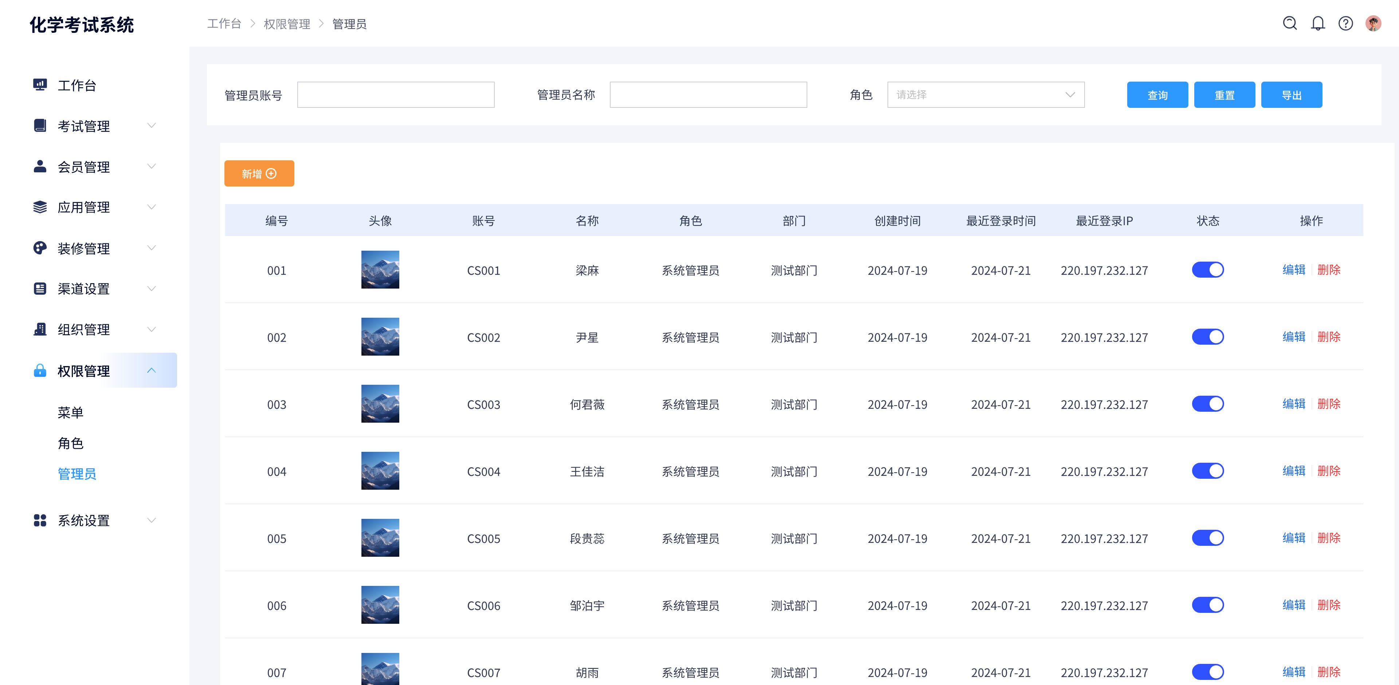The height and width of the screenshot is (685, 1399).
Task: Click the 组织管理 building icon
Action: (x=40, y=330)
